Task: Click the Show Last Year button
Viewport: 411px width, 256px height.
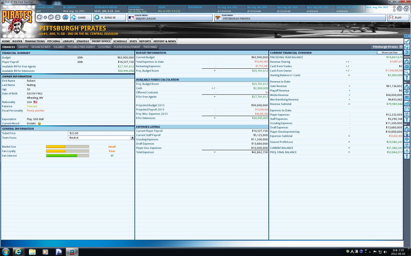Action: [390, 53]
